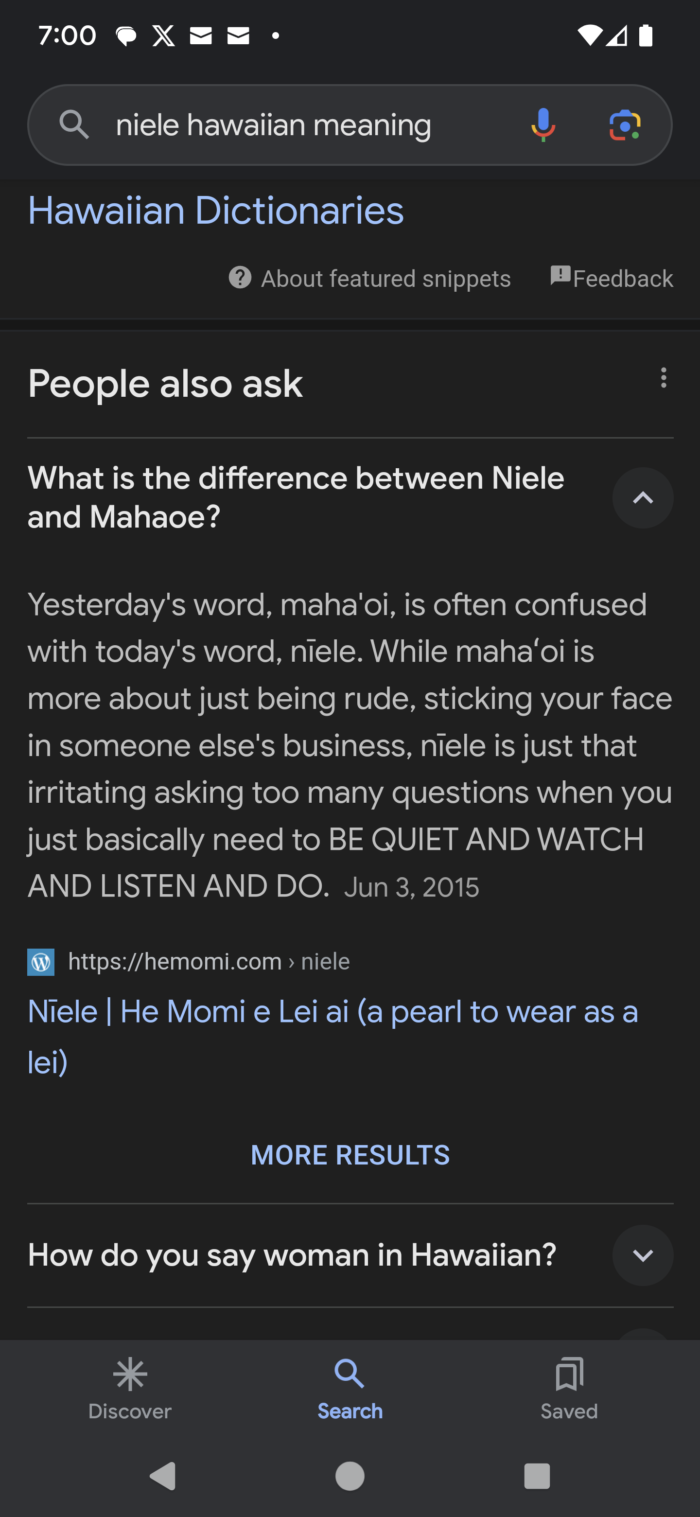700x1517 pixels.
Task: Open recent apps with square button
Action: (x=536, y=1476)
